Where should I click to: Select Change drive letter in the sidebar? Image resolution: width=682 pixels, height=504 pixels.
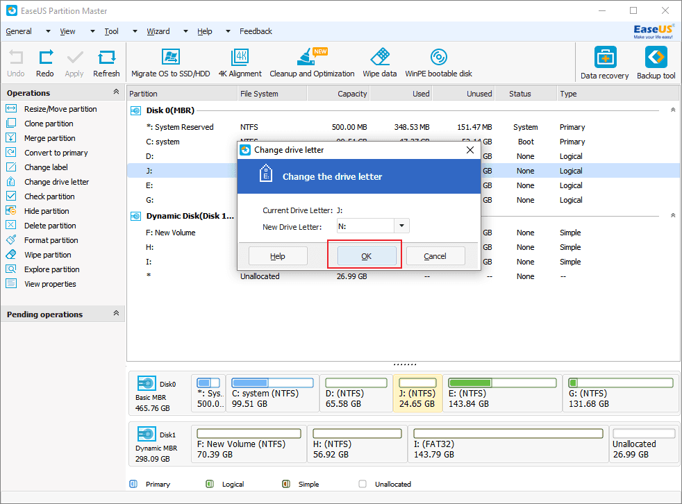coord(47,182)
